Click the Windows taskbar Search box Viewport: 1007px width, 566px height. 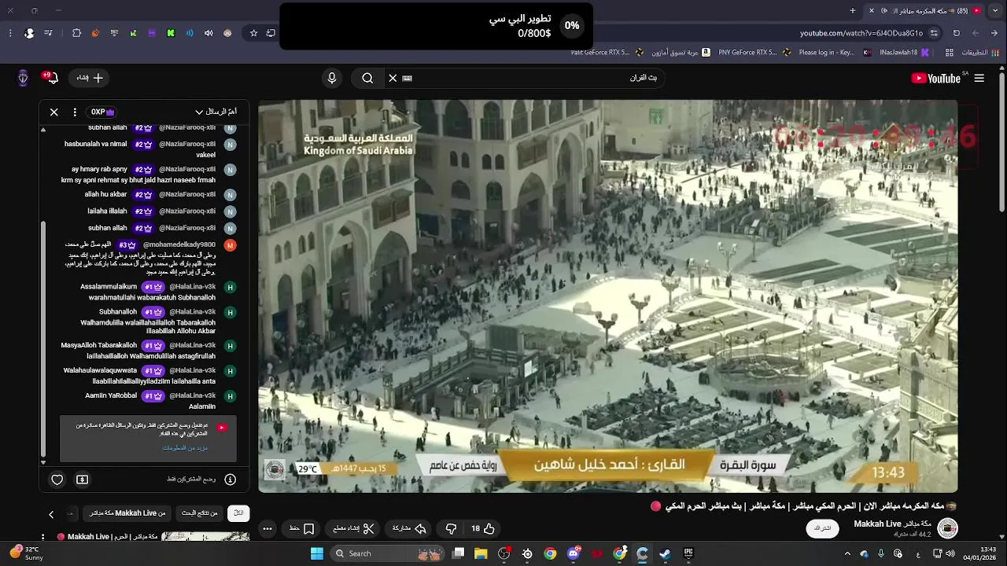(x=387, y=553)
